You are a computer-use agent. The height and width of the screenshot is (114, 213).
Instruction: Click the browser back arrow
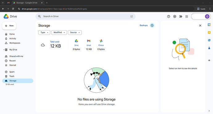tap(3, 9)
